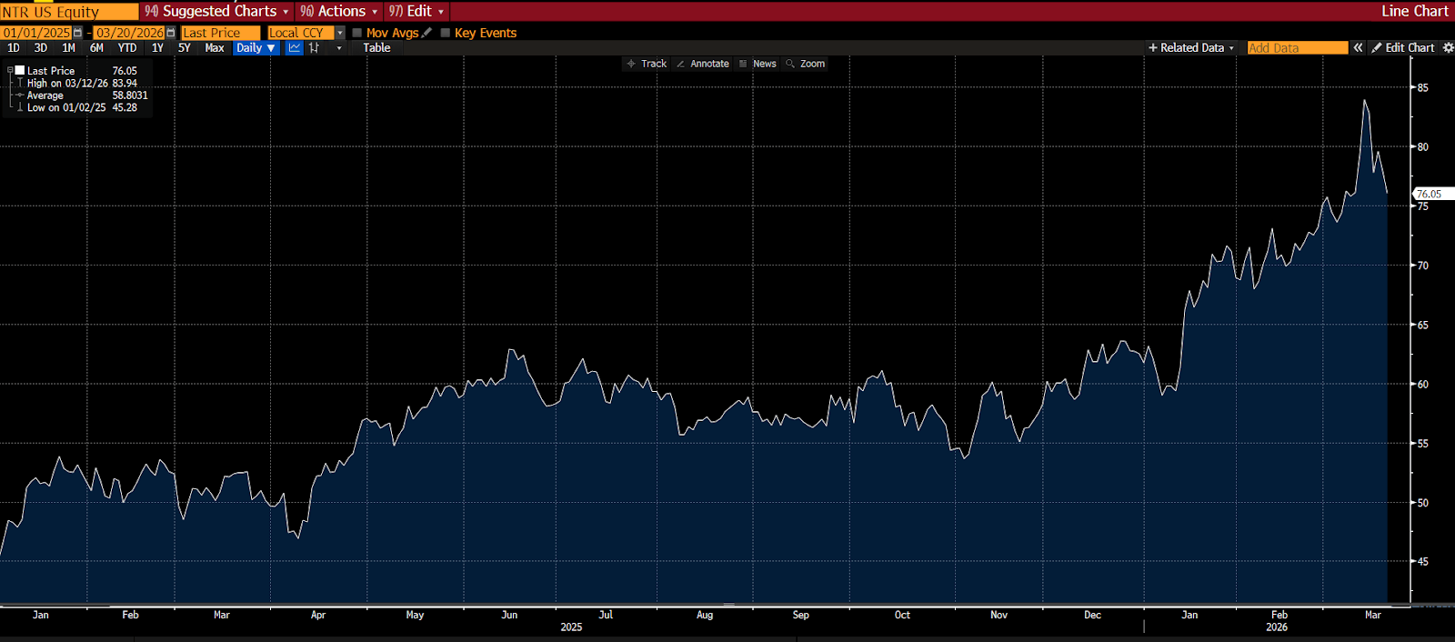
Task: Enable the Mov Avgs checkbox
Action: click(x=357, y=33)
